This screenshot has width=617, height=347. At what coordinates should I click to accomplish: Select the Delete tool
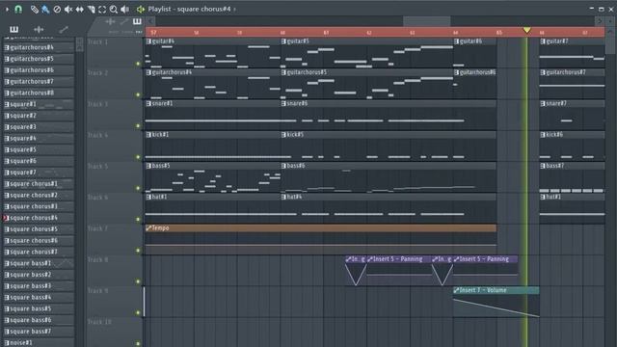pyautogui.click(x=57, y=9)
